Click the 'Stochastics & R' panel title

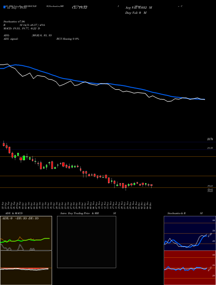pyautogui.click(x=176, y=213)
